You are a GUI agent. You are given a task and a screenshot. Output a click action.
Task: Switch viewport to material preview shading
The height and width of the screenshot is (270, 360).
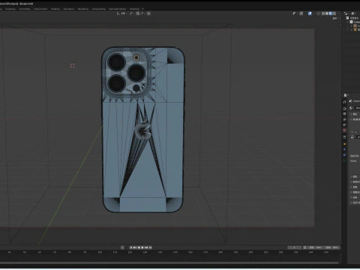pyautogui.click(x=331, y=13)
